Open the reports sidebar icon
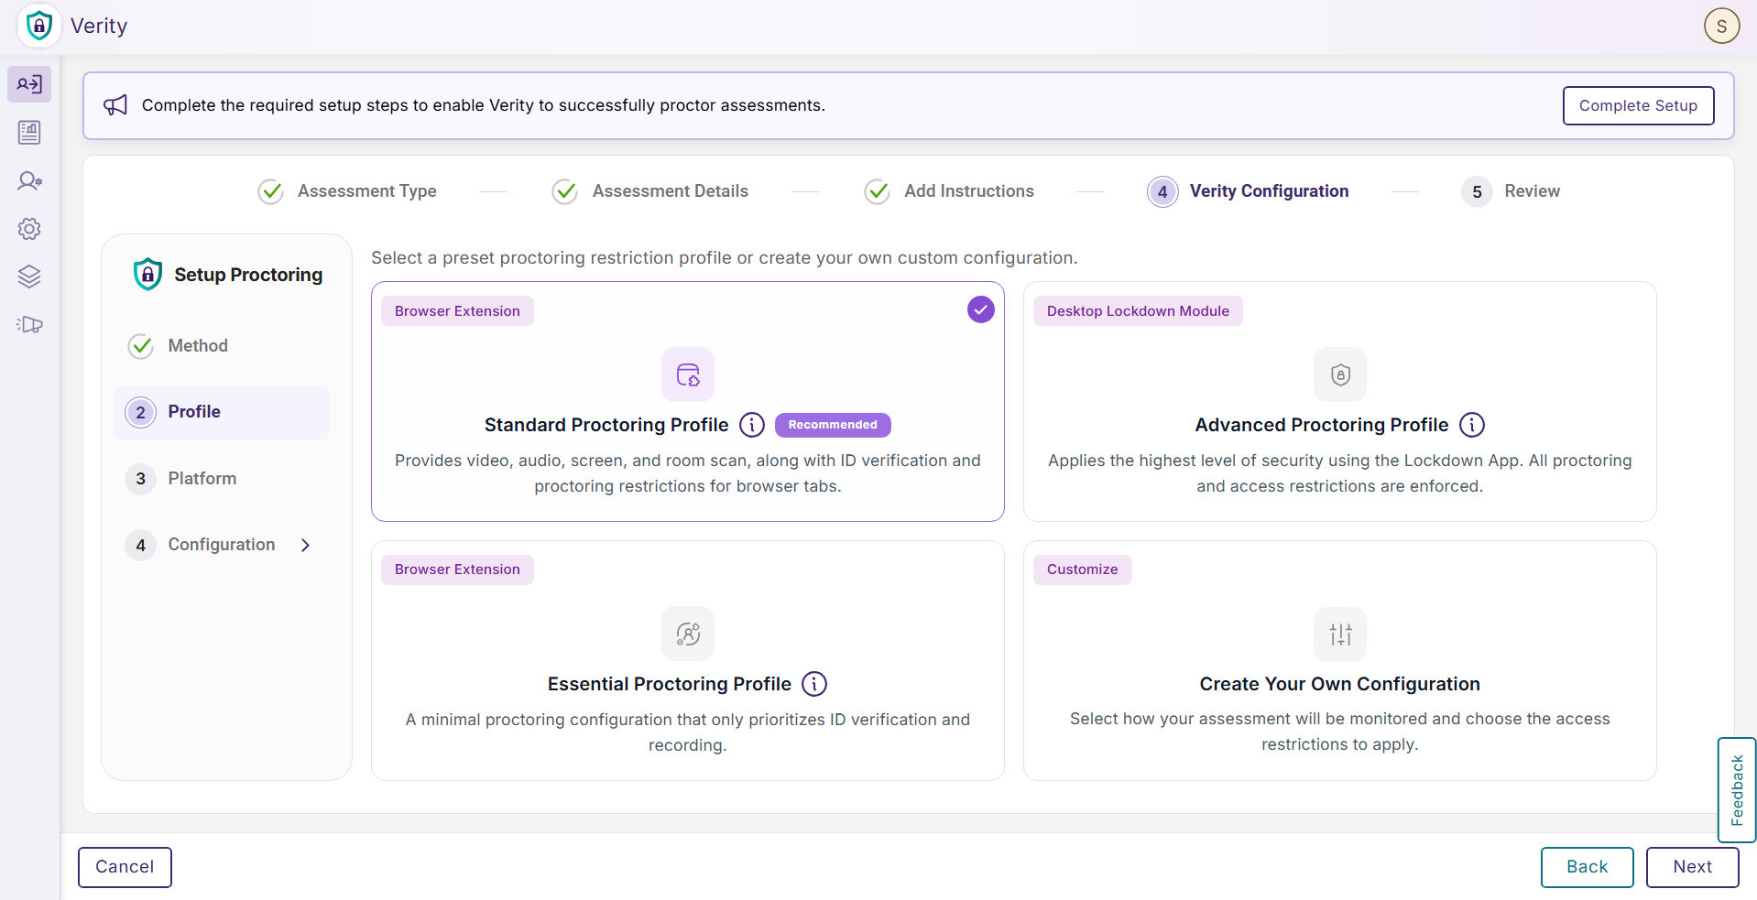This screenshot has height=900, width=1757. [29, 133]
